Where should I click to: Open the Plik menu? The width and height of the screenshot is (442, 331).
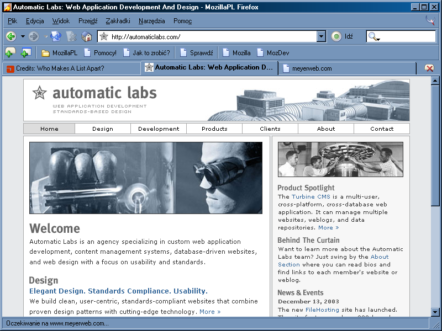point(12,21)
